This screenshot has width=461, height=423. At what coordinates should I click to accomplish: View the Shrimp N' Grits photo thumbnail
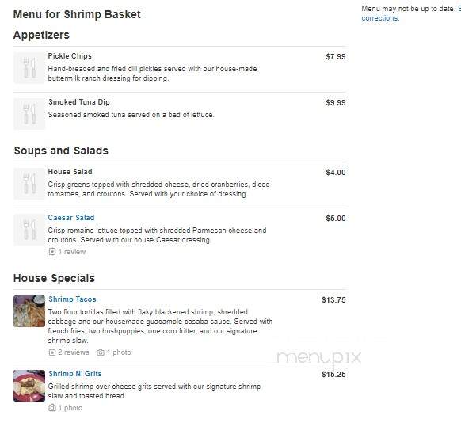coord(29,386)
